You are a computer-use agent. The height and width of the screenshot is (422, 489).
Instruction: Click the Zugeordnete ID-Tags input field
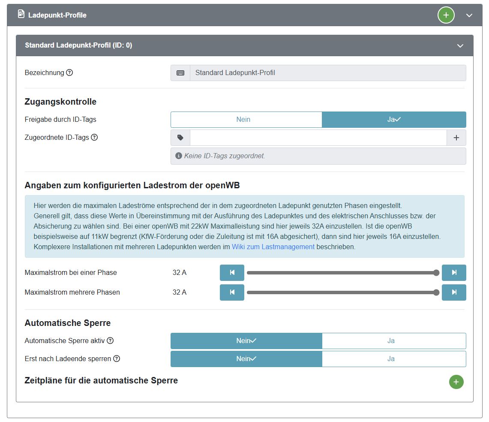[x=318, y=138]
